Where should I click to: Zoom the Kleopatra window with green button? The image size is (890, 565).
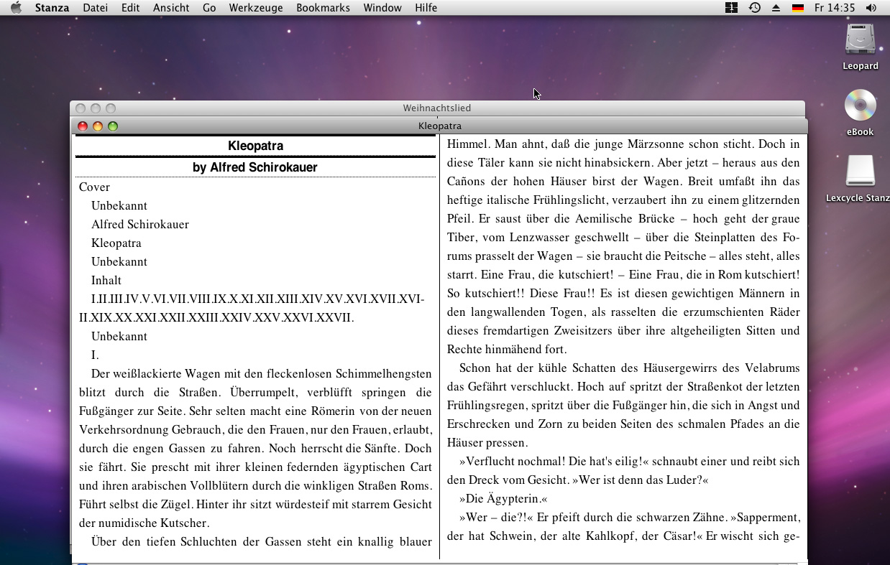pyautogui.click(x=113, y=126)
